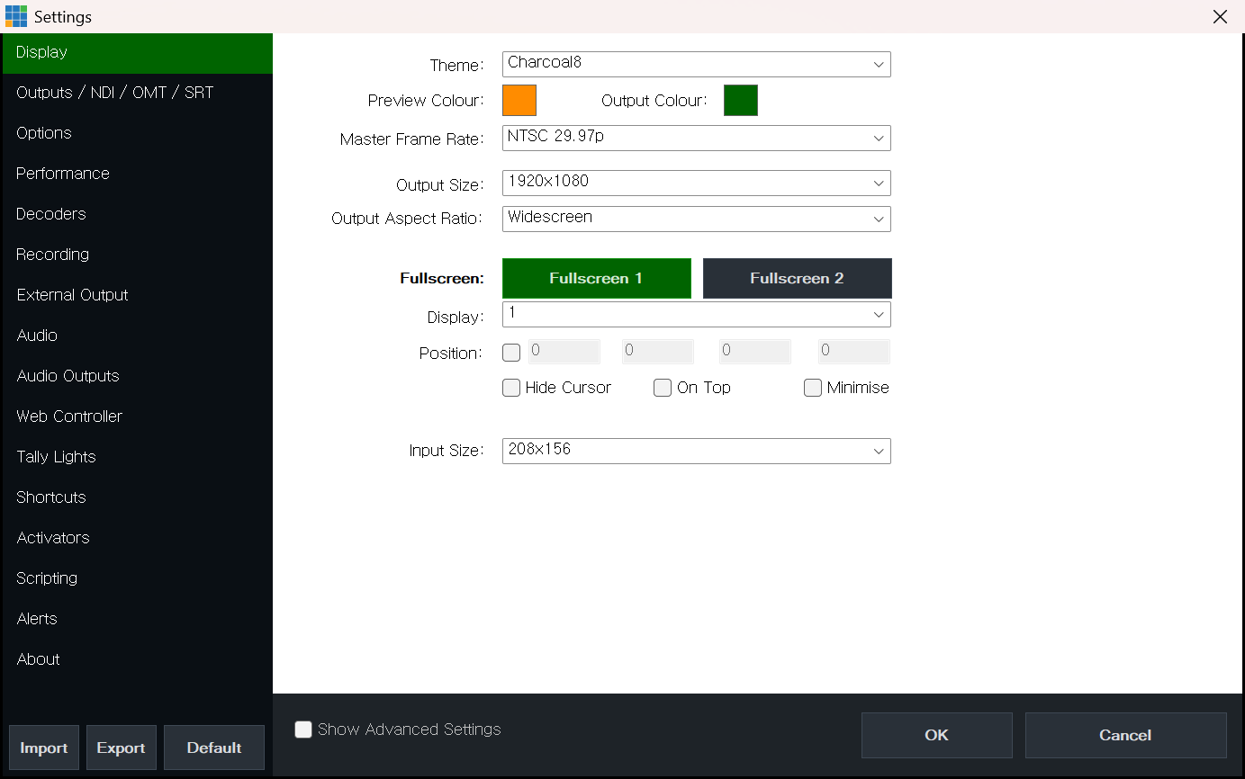1245x779 pixels.
Task: Tick the Hide Cursor checkbox
Action: click(x=511, y=388)
